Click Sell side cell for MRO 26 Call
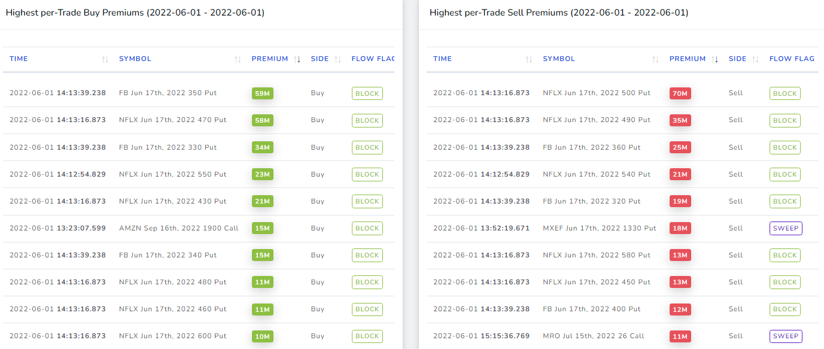The image size is (824, 349). 736,335
